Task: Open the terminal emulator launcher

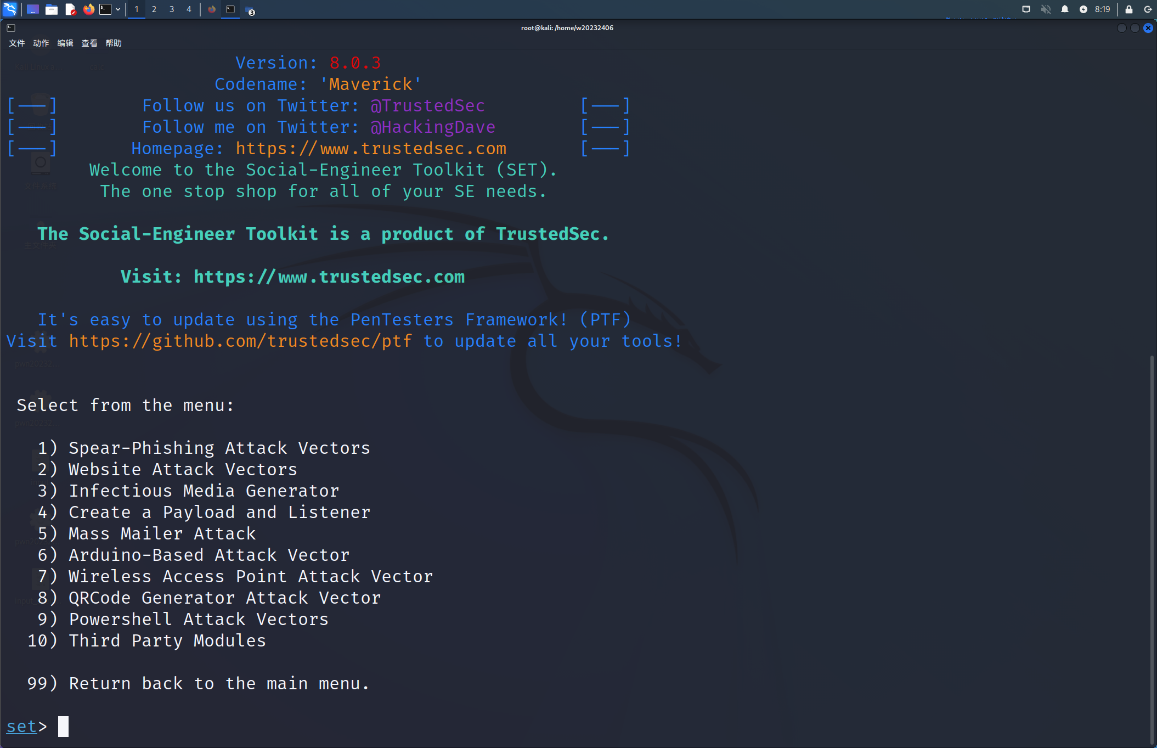Action: [x=105, y=9]
